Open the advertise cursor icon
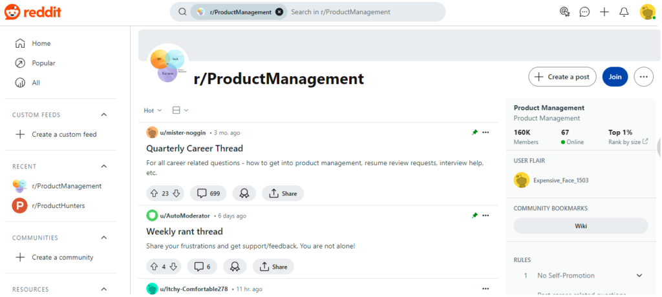Image resolution: width=662 pixels, height=297 pixels. tap(564, 12)
